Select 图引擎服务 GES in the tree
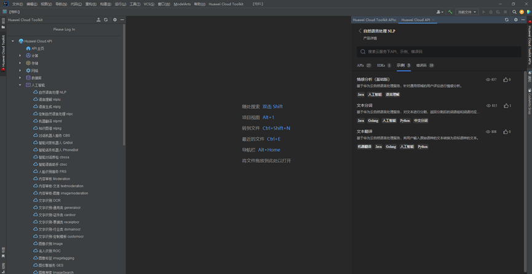Image resolution: width=532 pixels, height=274 pixels. [x=48, y=265]
